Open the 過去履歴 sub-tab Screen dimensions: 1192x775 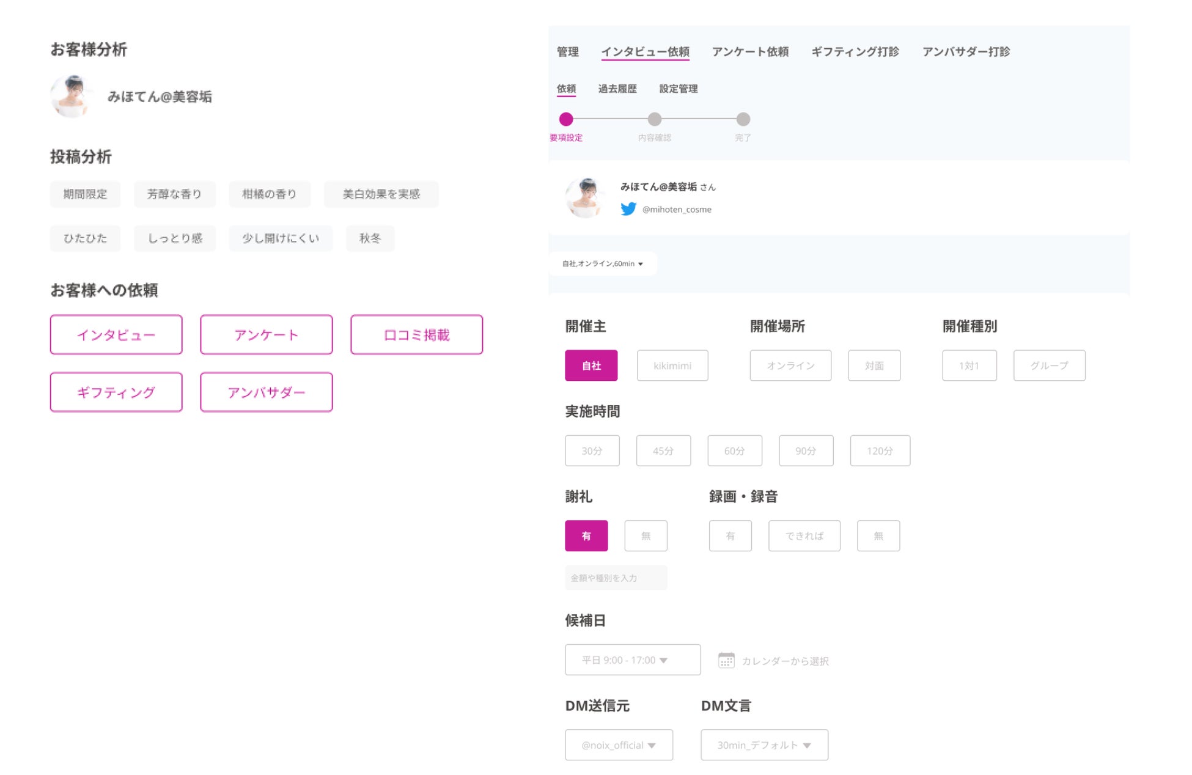(617, 89)
